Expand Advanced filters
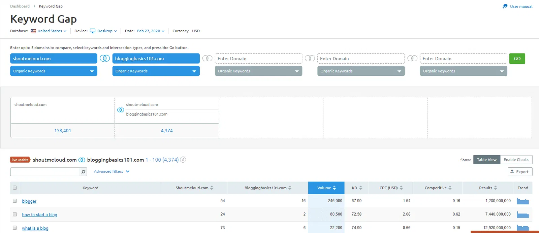 click(112, 171)
